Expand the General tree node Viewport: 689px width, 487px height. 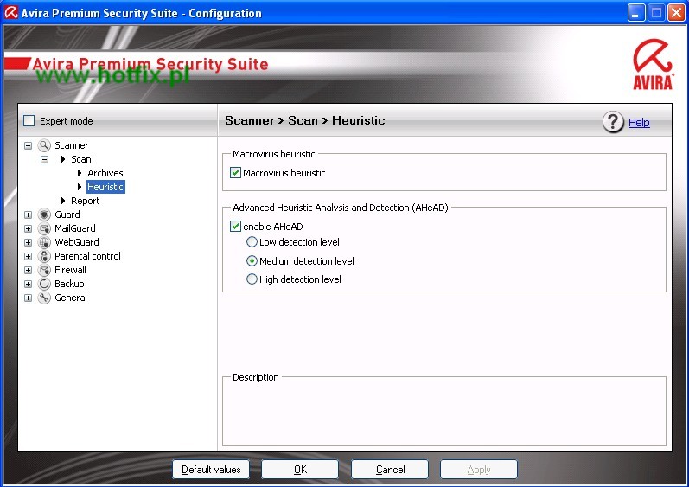[x=28, y=298]
